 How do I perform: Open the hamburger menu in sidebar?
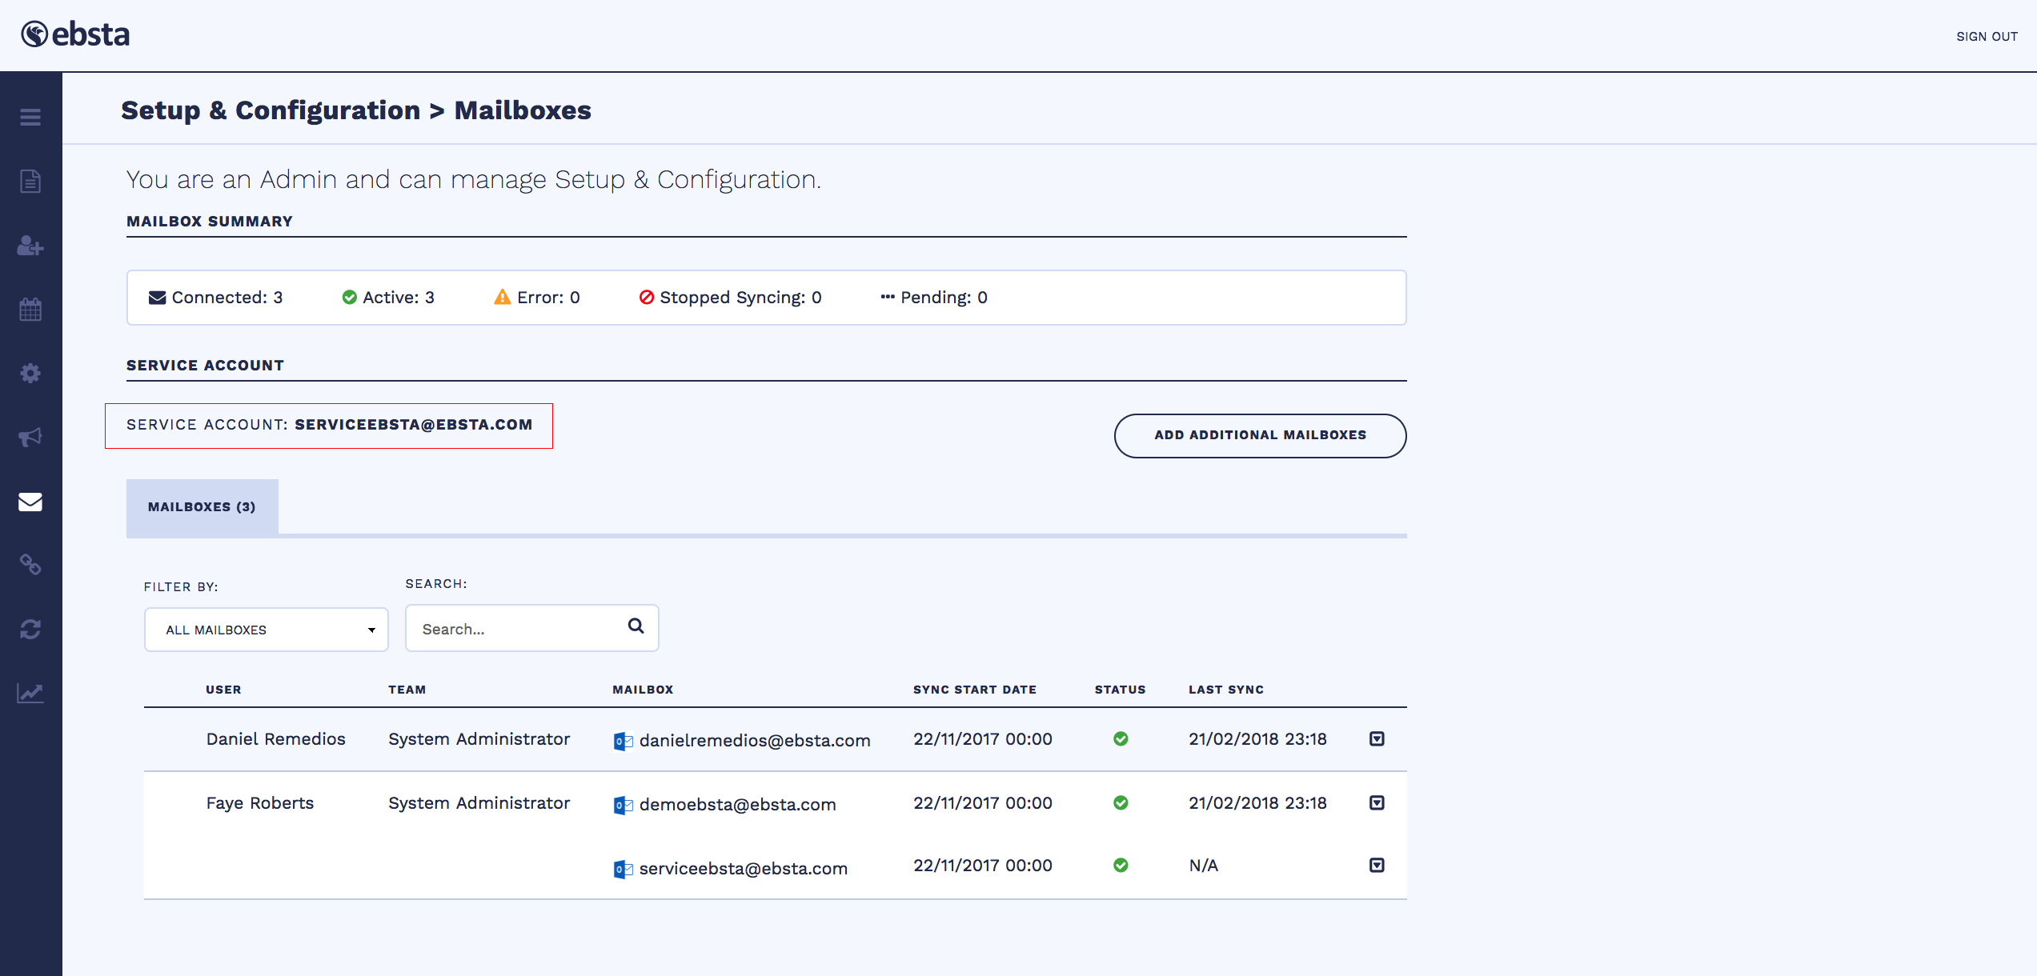click(30, 118)
